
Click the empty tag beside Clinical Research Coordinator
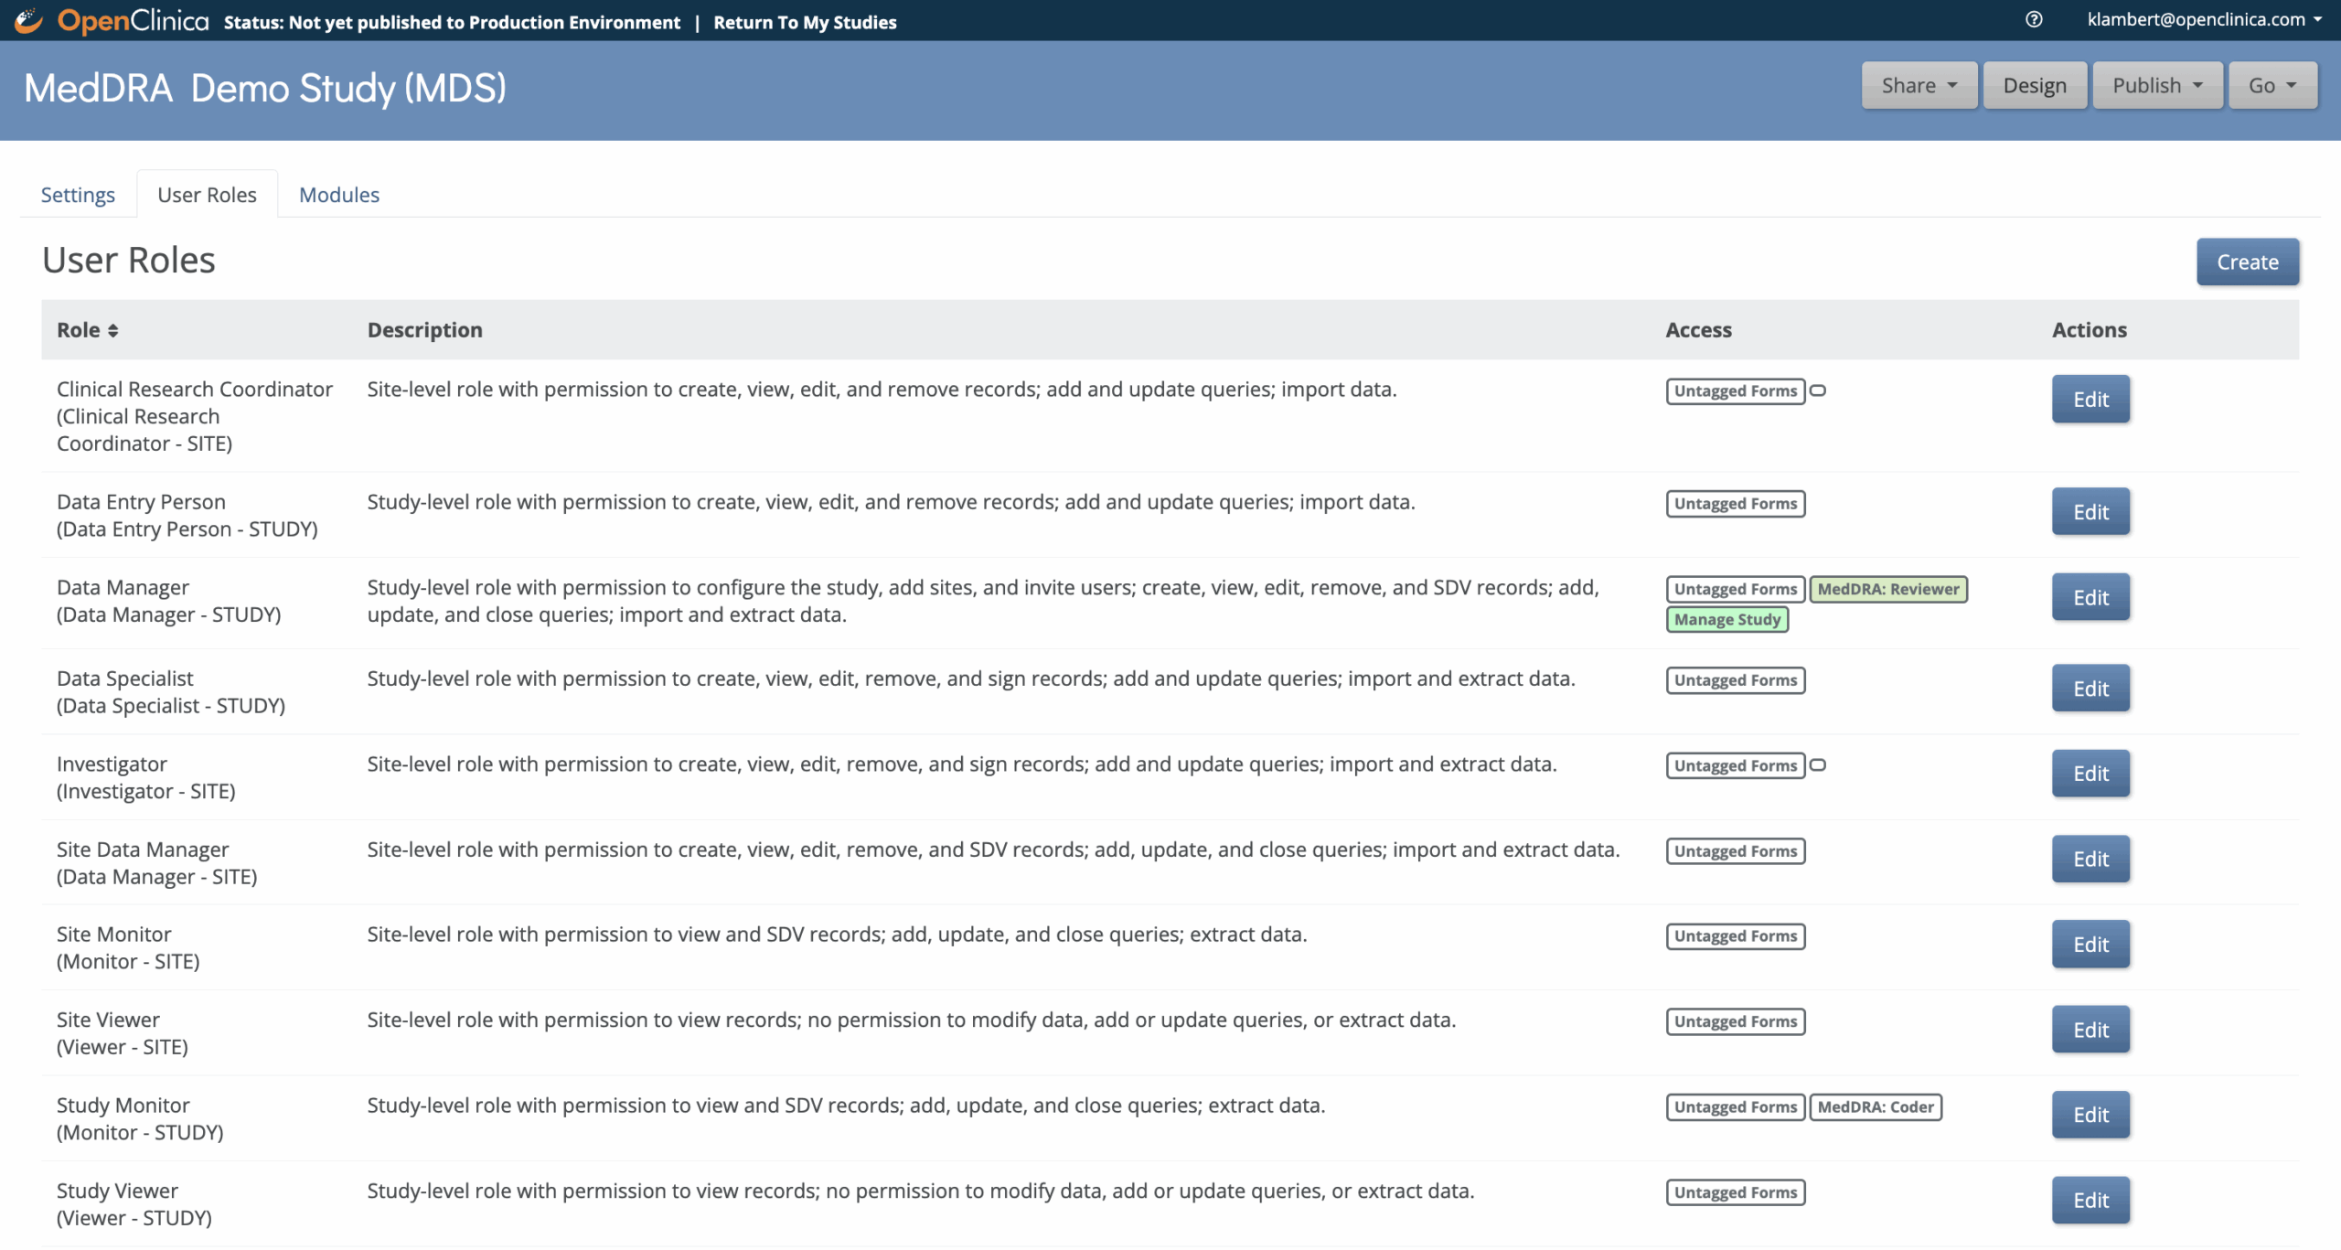click(1818, 390)
